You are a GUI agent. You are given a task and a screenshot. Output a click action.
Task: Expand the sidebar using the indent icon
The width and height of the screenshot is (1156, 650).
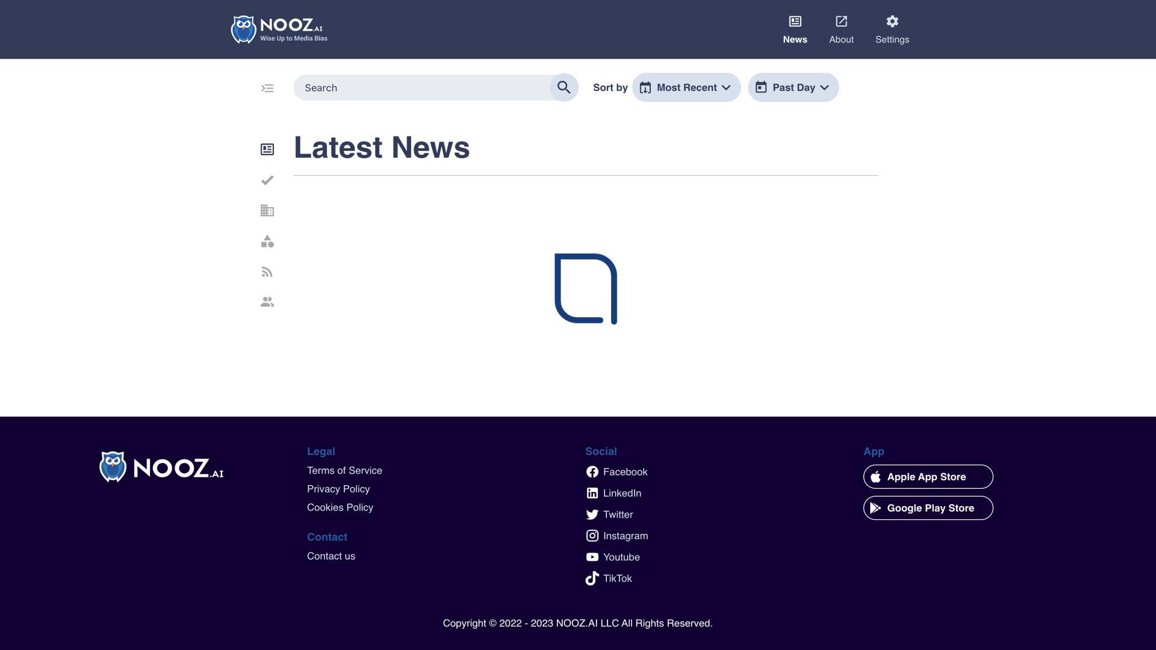(x=267, y=88)
